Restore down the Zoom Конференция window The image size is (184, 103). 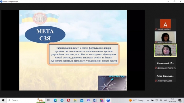175,1
